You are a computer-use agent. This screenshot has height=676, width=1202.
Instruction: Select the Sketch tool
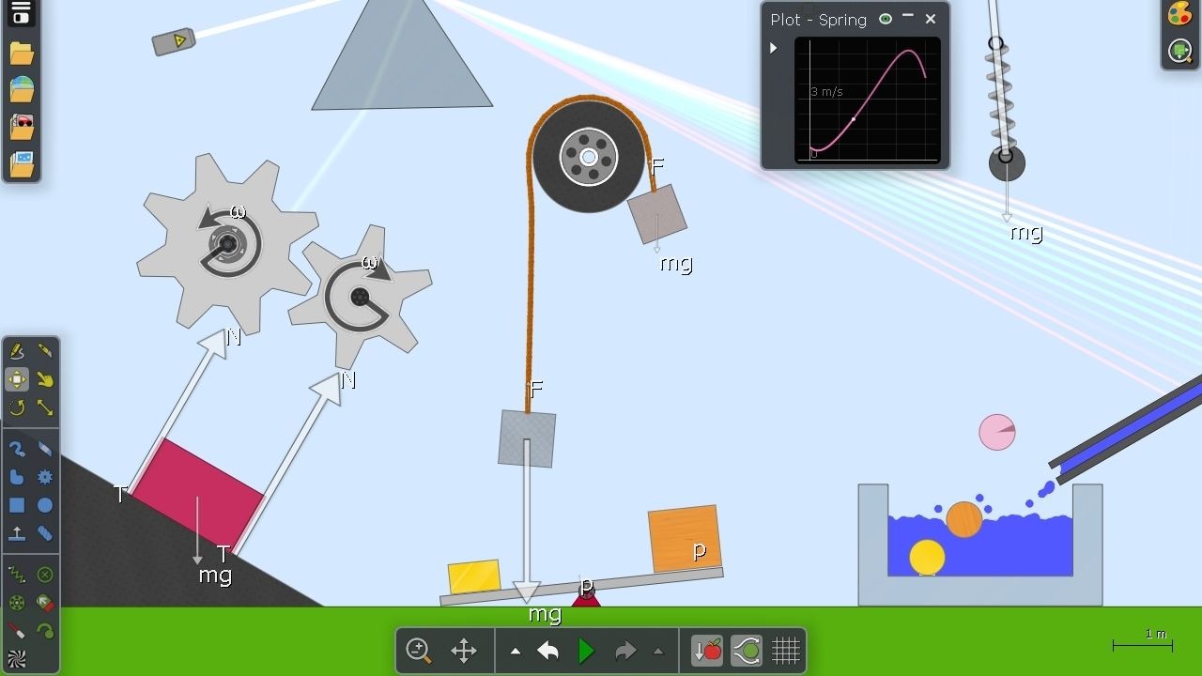(17, 351)
